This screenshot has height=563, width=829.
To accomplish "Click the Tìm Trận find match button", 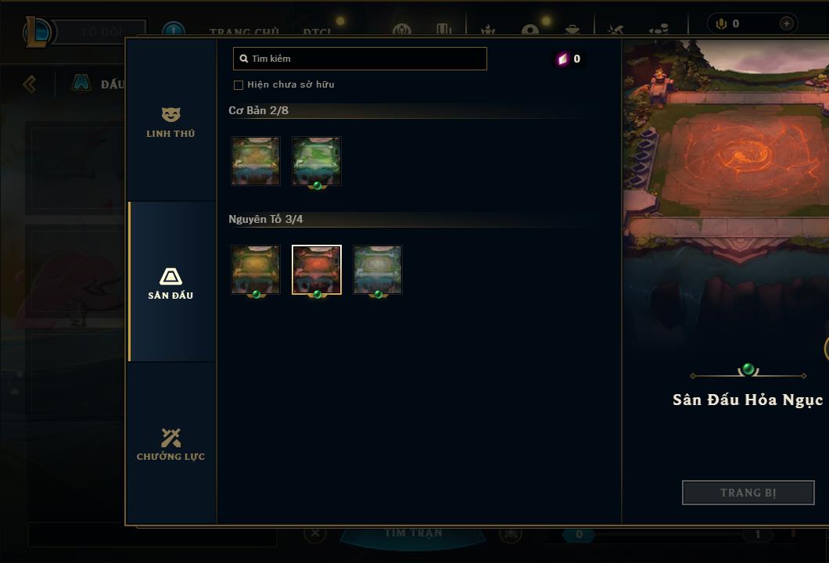I will coord(413,534).
